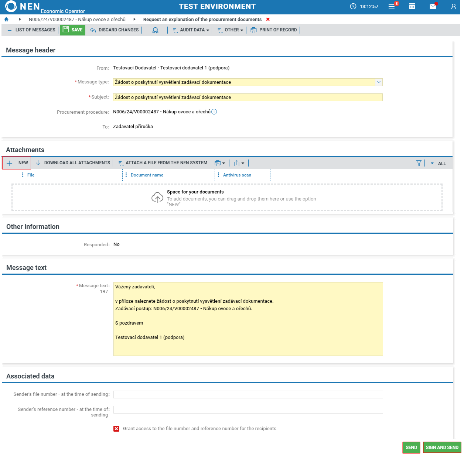This screenshot has height=456, width=464.
Task: Open the user profile icon
Action: pos(454,6)
